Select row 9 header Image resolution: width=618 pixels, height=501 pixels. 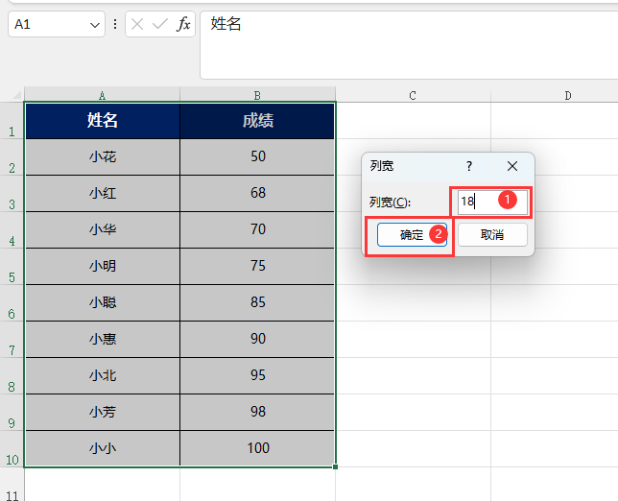coord(12,413)
